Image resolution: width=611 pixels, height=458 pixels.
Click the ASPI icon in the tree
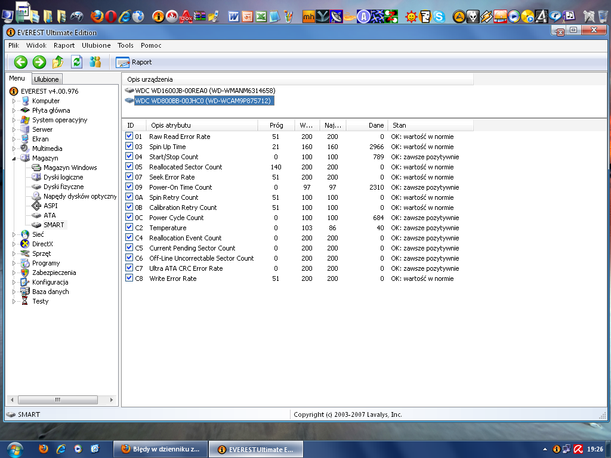[x=36, y=206]
